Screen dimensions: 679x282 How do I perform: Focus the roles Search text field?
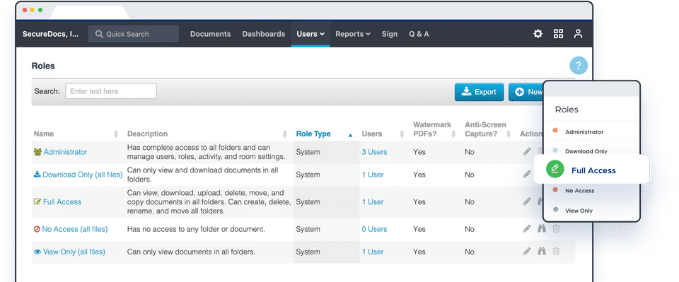[x=111, y=91]
